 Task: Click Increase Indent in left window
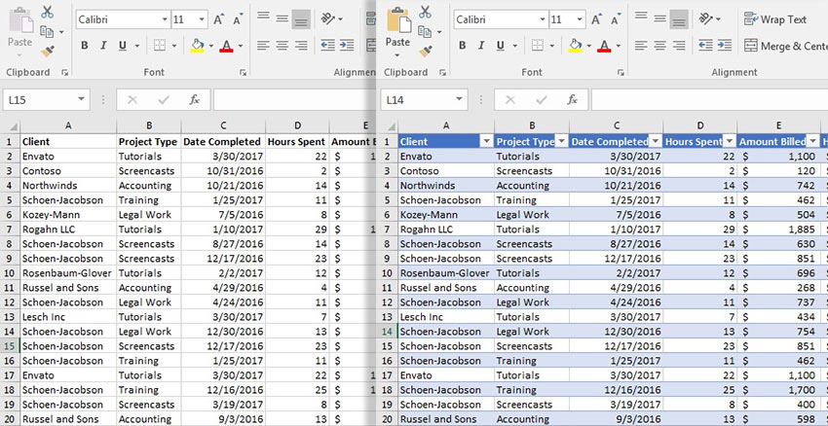coord(347,46)
